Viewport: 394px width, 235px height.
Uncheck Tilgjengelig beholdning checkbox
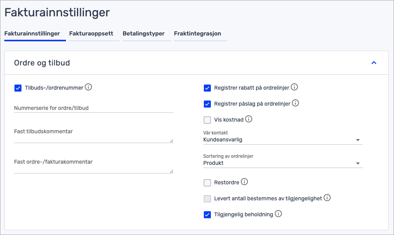(207, 215)
